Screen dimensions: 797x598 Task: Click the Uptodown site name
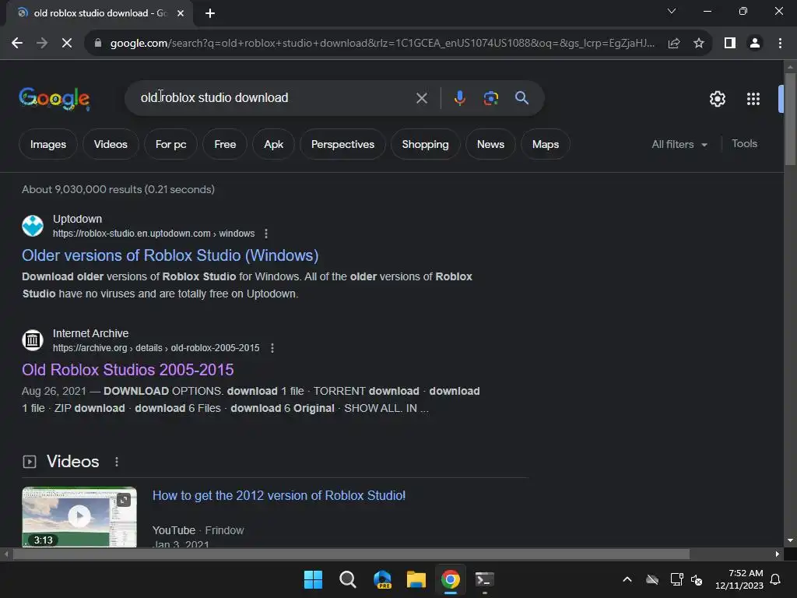pyautogui.click(x=77, y=219)
